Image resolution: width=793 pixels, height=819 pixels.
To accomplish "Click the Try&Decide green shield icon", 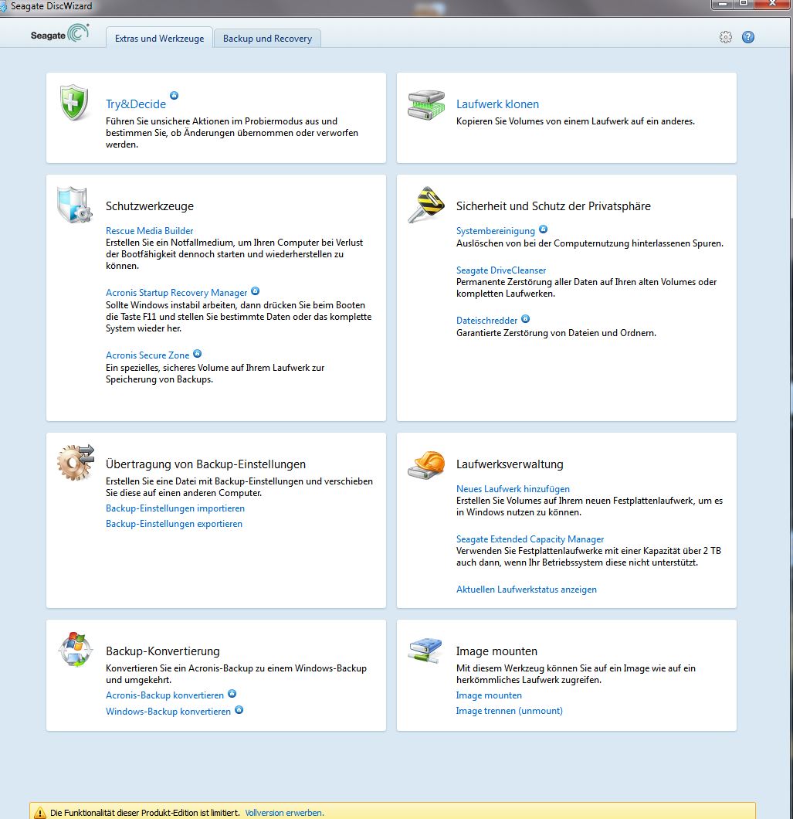I will [73, 102].
